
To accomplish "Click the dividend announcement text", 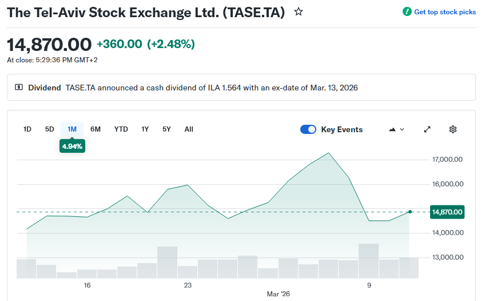I will tap(212, 88).
